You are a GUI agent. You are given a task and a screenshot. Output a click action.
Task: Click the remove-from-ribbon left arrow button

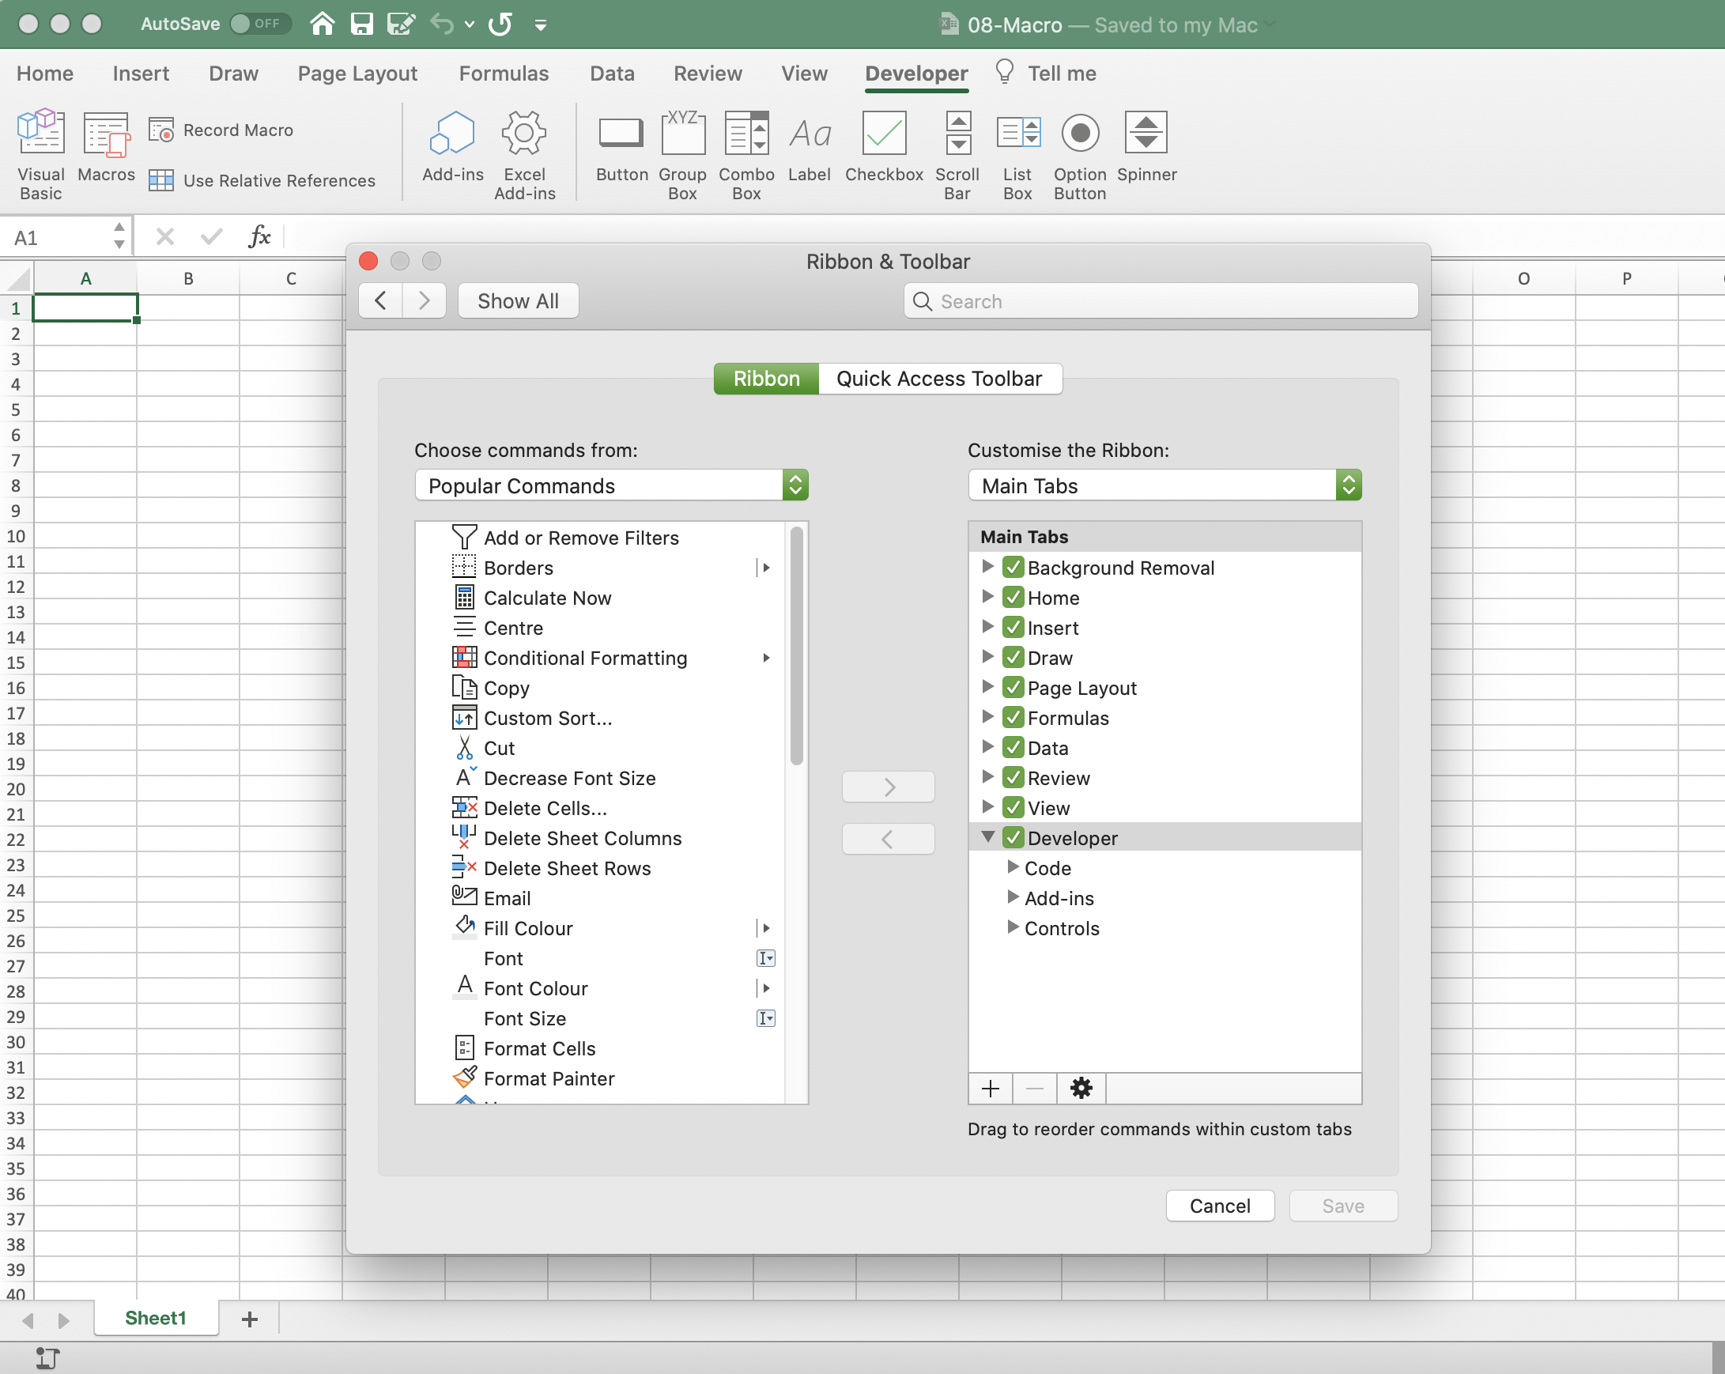click(888, 839)
